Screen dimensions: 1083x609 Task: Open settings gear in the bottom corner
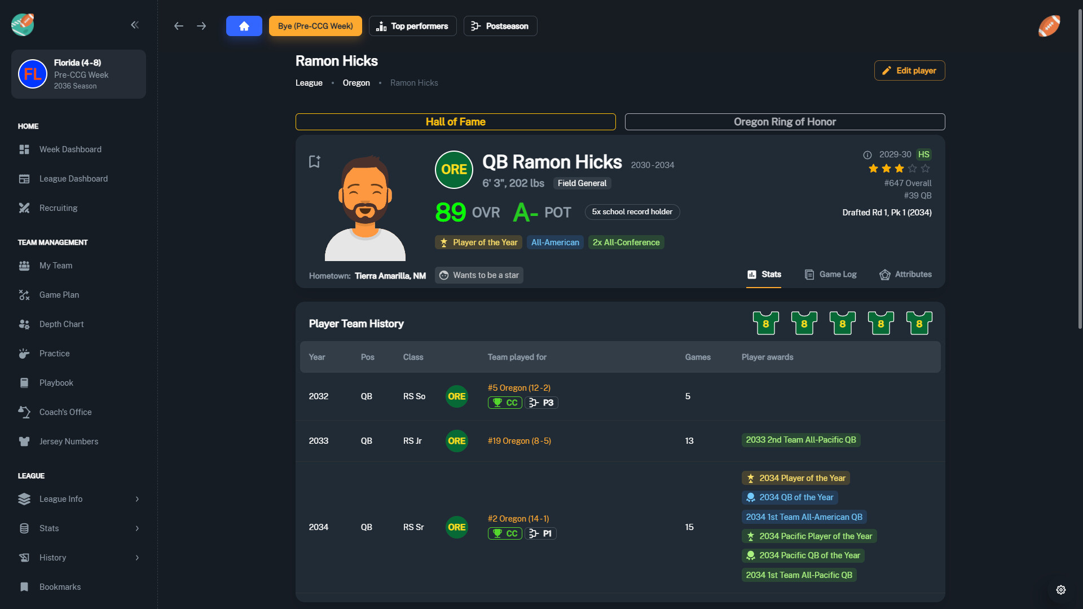[x=1061, y=590]
